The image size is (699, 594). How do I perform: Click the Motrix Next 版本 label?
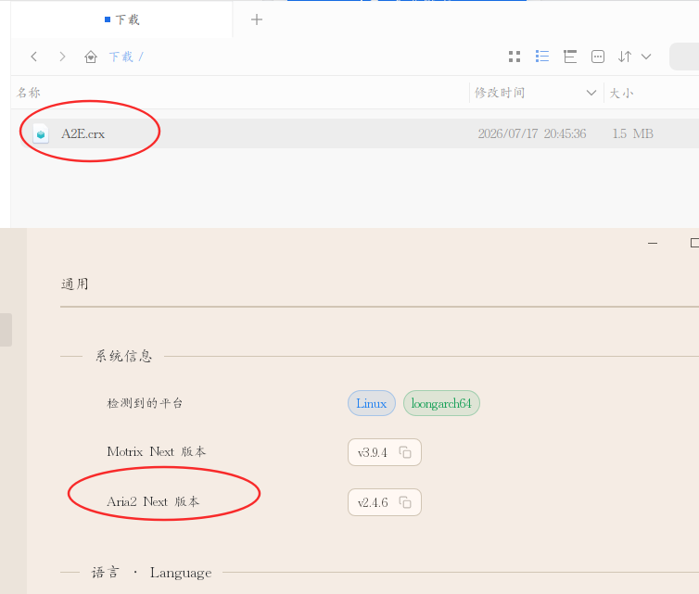157,451
